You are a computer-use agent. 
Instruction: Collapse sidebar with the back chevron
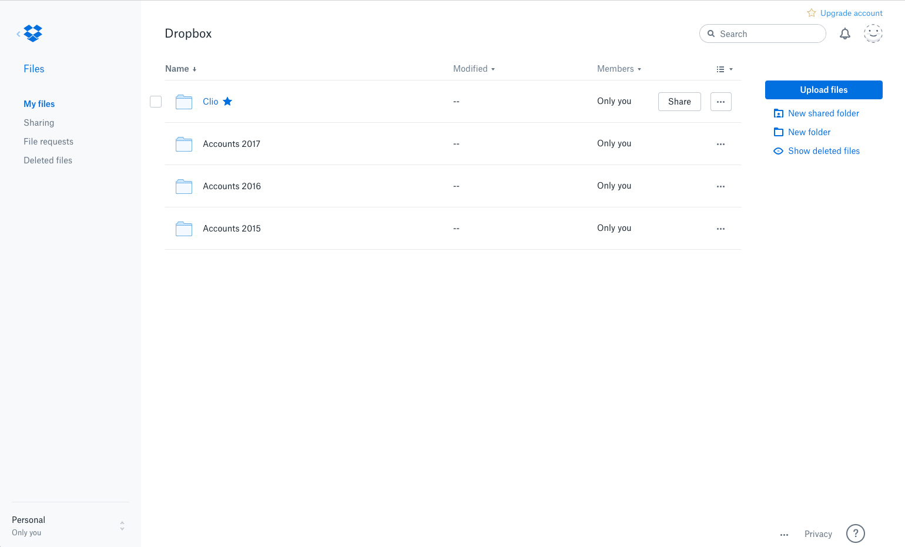coord(18,34)
